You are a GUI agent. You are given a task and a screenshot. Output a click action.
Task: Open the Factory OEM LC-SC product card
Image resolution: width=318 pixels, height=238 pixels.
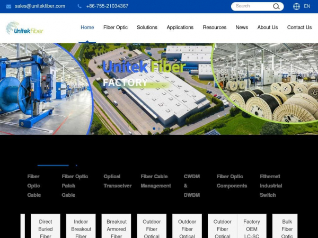tap(252, 226)
